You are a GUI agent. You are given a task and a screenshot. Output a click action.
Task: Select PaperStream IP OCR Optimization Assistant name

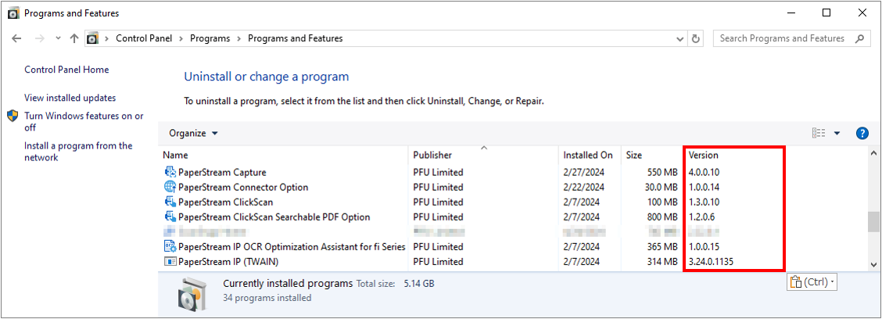point(292,246)
